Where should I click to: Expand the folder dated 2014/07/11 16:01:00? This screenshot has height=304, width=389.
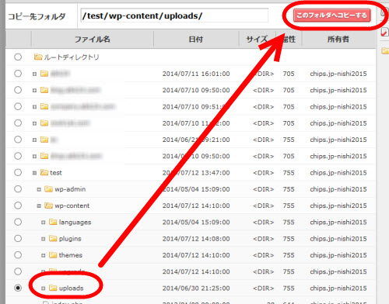pyautogui.click(x=34, y=74)
